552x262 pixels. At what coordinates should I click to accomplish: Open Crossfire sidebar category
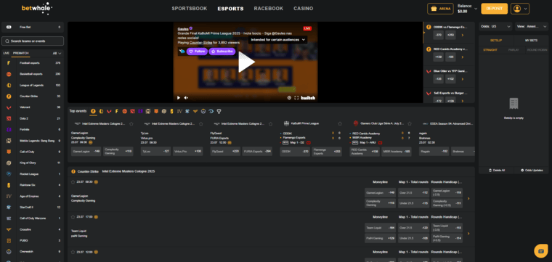pos(33,229)
